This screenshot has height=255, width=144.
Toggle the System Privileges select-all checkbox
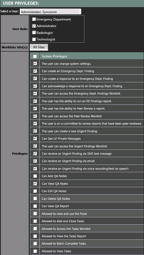click(x=35, y=56)
